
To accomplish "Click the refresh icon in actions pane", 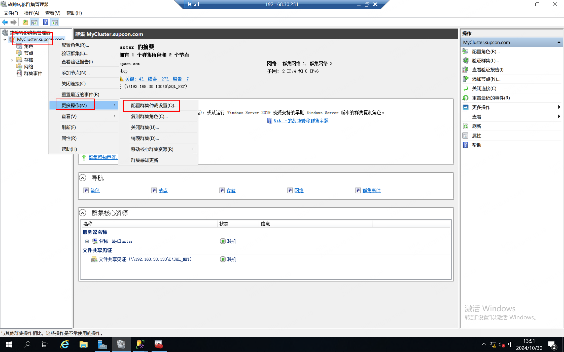I will pyautogui.click(x=466, y=126).
